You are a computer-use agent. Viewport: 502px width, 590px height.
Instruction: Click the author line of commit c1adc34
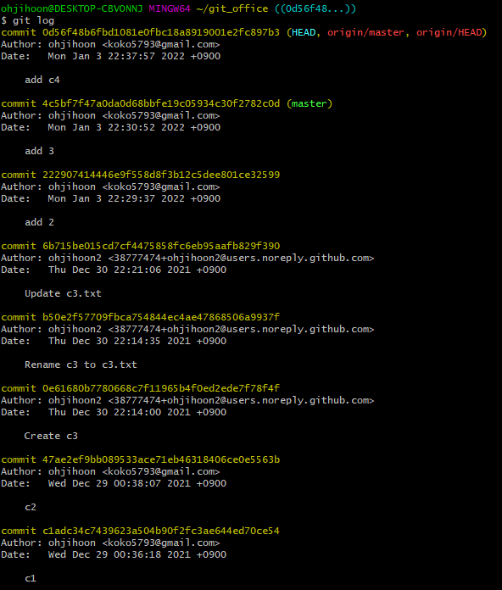(x=110, y=543)
